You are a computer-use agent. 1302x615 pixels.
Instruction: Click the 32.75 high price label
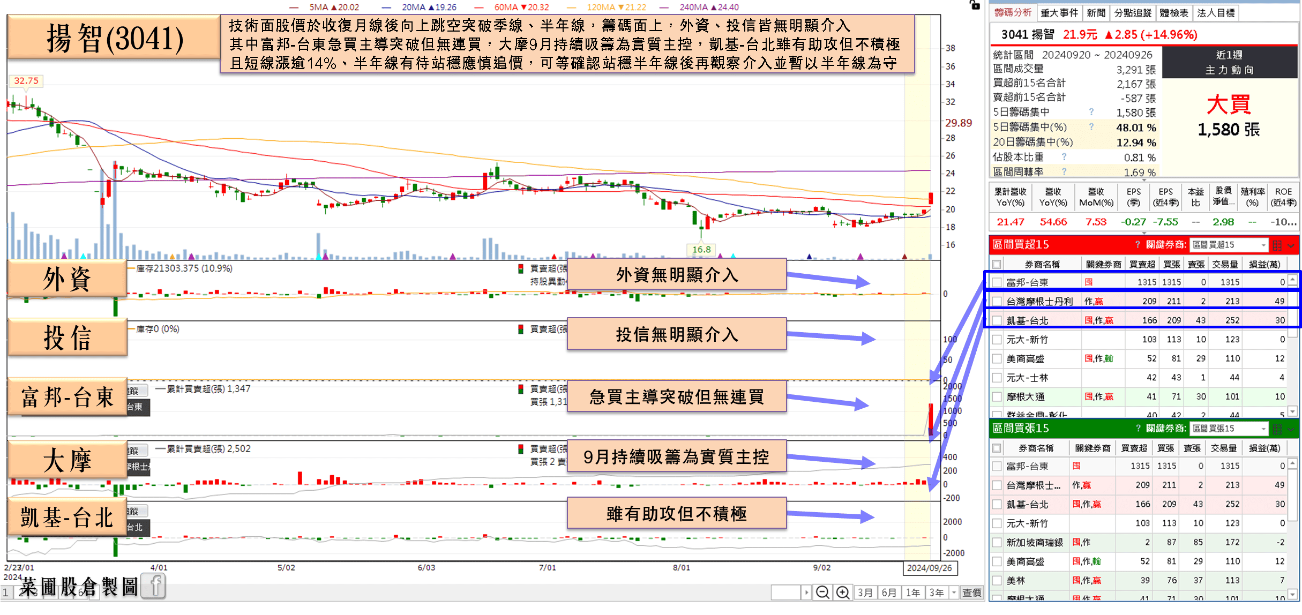tap(26, 81)
